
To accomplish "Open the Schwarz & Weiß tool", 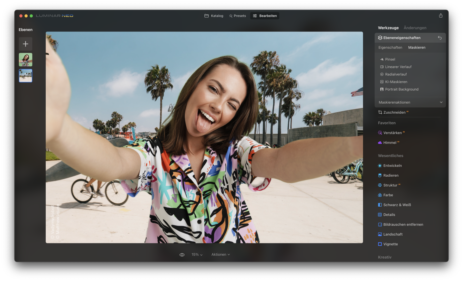I will pos(397,205).
